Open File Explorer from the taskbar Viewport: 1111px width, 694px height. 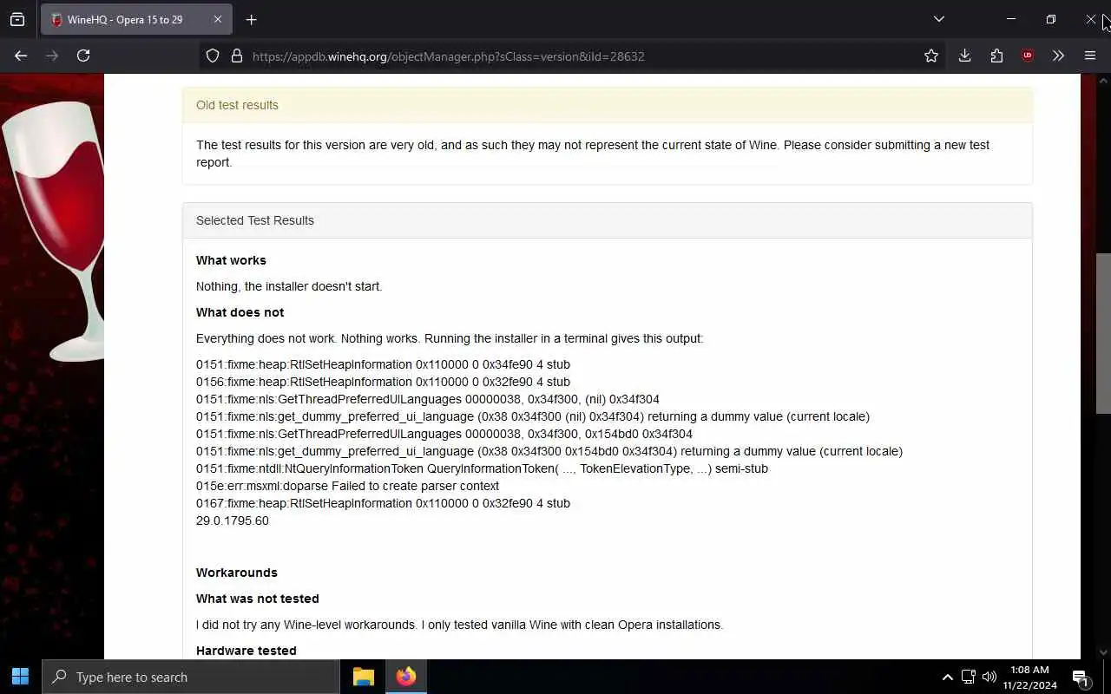pyautogui.click(x=364, y=677)
